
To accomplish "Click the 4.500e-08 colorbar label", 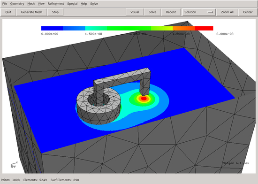I will pyautogui.click(x=181, y=34).
